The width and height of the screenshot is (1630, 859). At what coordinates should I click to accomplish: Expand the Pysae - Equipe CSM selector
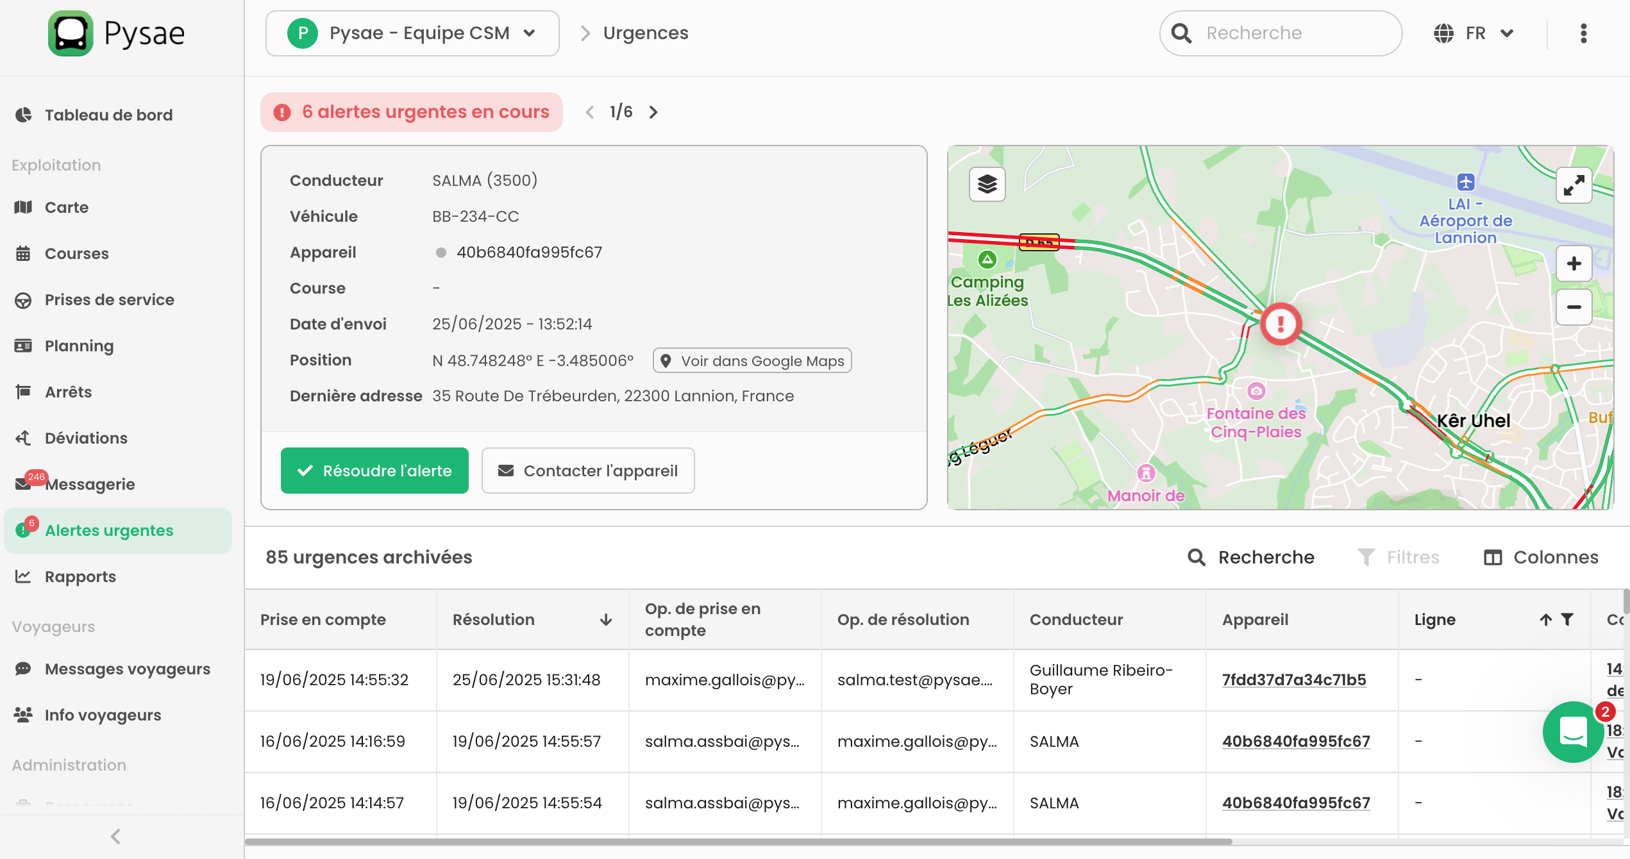[412, 33]
